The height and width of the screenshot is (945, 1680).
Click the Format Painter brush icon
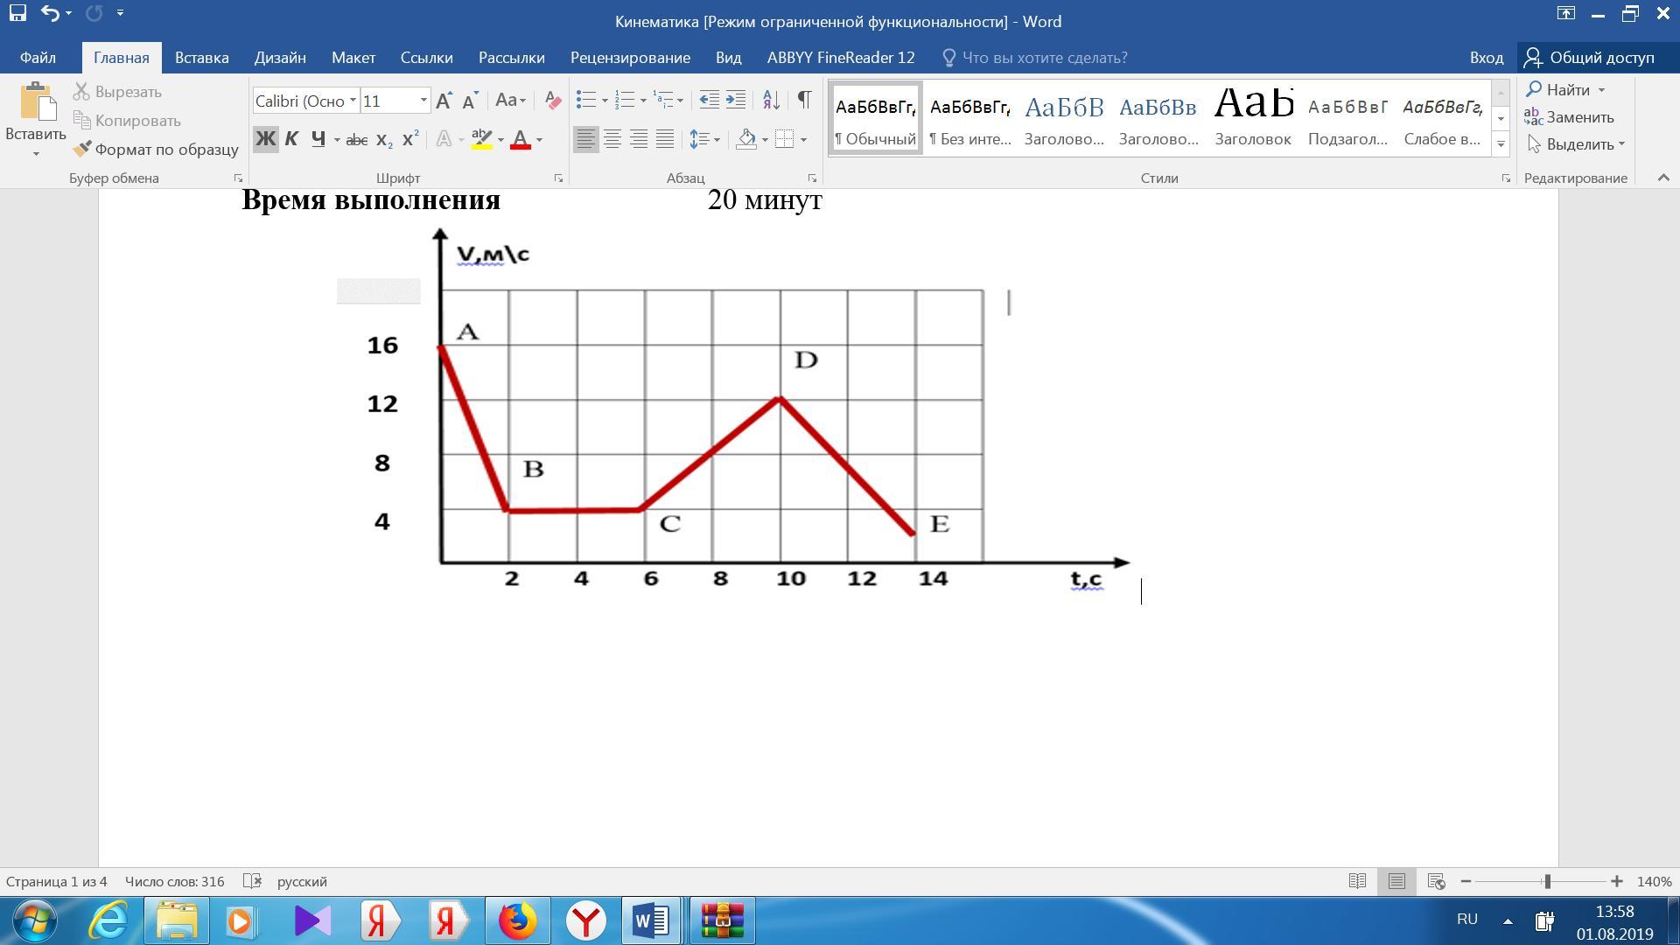[x=82, y=149]
